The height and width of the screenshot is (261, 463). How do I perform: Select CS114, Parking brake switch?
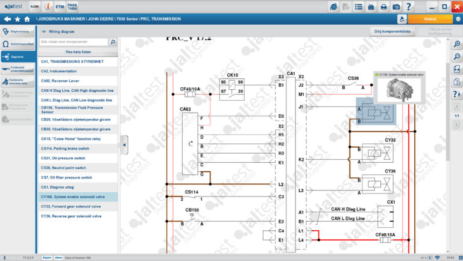pyautogui.click(x=78, y=148)
